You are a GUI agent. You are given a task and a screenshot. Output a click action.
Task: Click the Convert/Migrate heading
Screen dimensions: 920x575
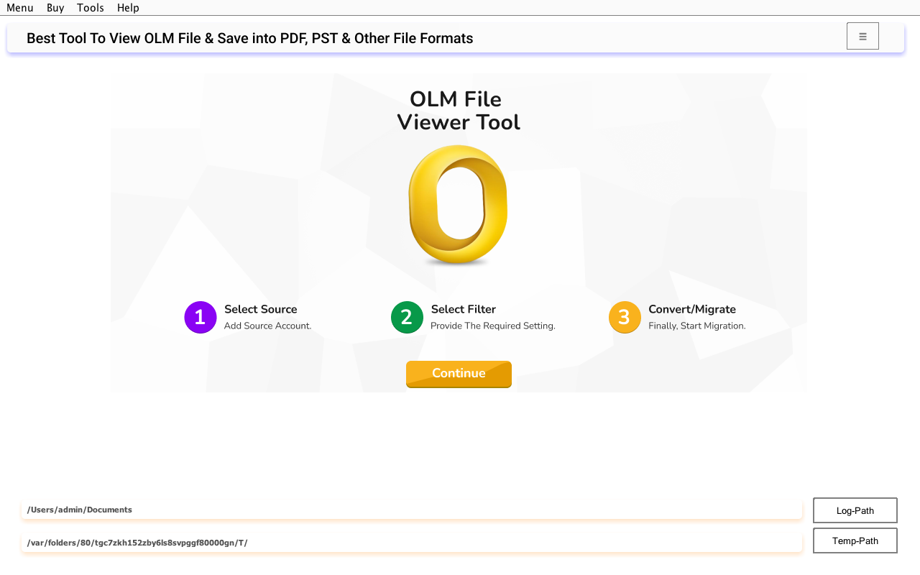(x=692, y=309)
